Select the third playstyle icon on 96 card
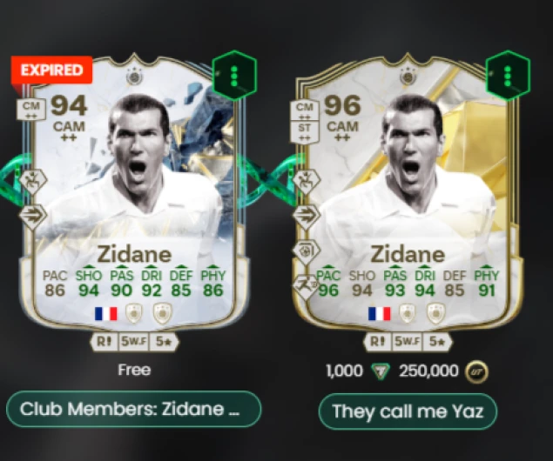 (307, 251)
